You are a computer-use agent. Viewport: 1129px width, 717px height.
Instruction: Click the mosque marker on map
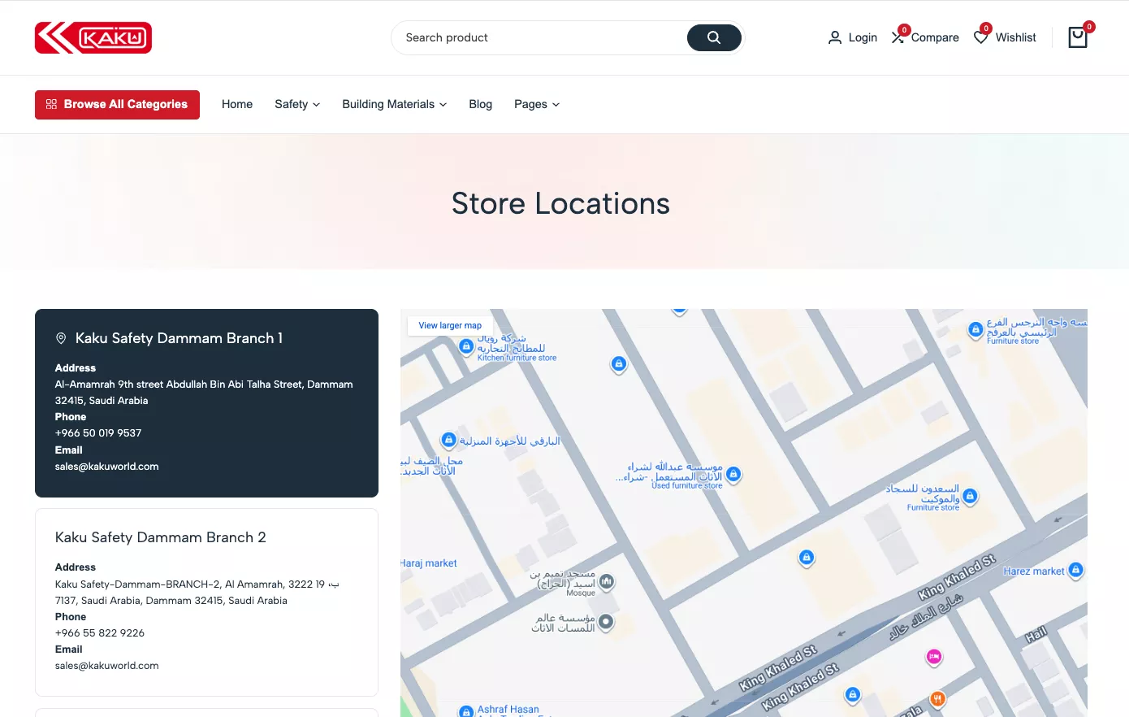point(606,581)
